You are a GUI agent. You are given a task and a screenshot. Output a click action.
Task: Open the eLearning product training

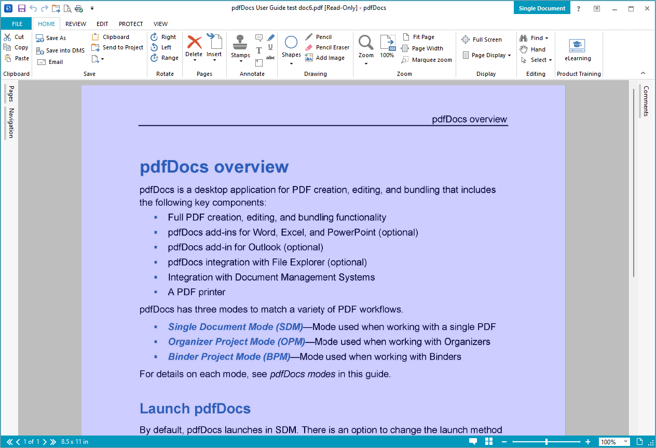point(577,50)
